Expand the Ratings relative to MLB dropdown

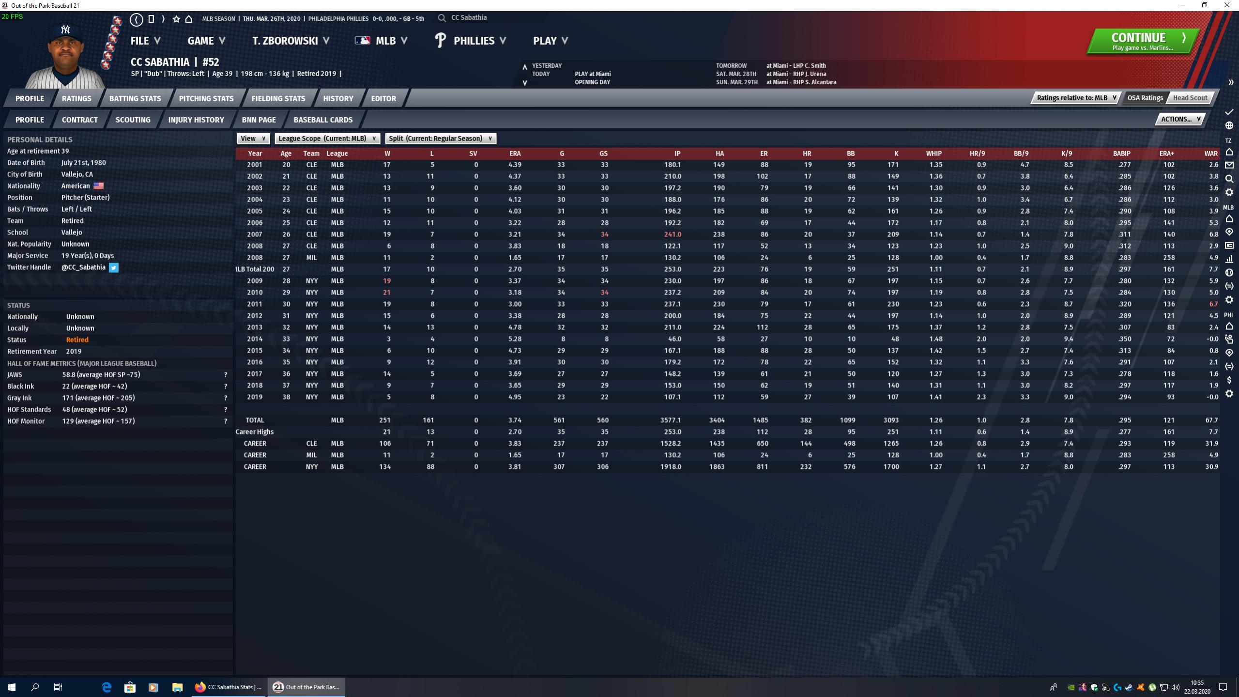click(x=1076, y=98)
